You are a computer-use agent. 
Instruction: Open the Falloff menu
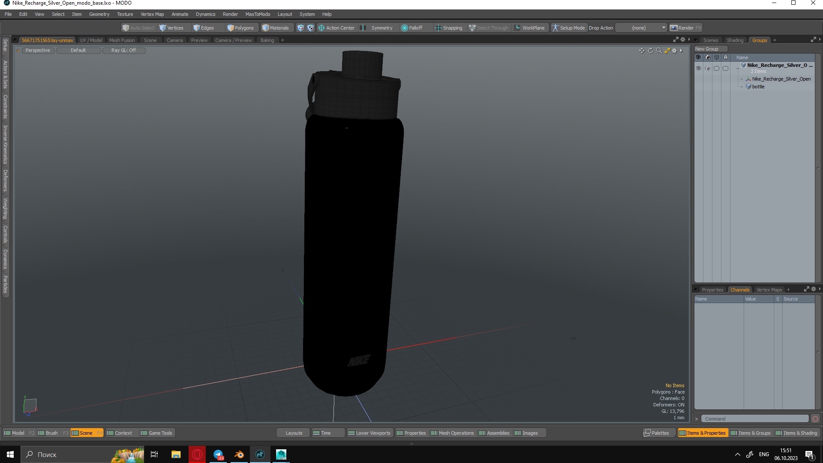point(412,28)
